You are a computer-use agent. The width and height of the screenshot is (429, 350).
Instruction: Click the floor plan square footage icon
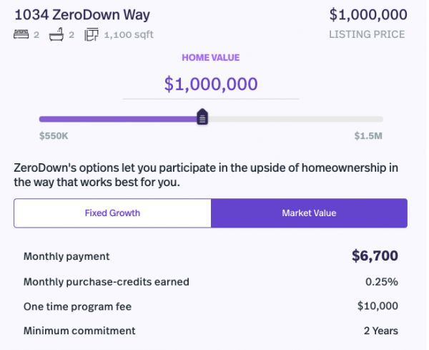pos(92,34)
